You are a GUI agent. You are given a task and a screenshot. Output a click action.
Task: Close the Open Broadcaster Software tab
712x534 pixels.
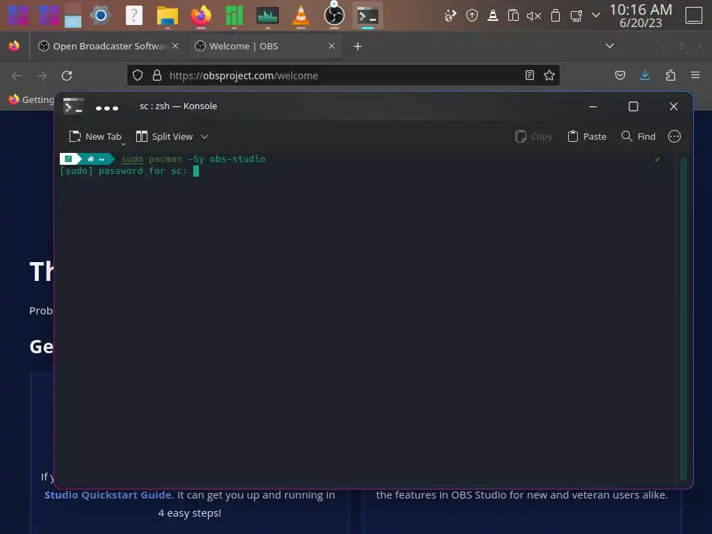(175, 46)
